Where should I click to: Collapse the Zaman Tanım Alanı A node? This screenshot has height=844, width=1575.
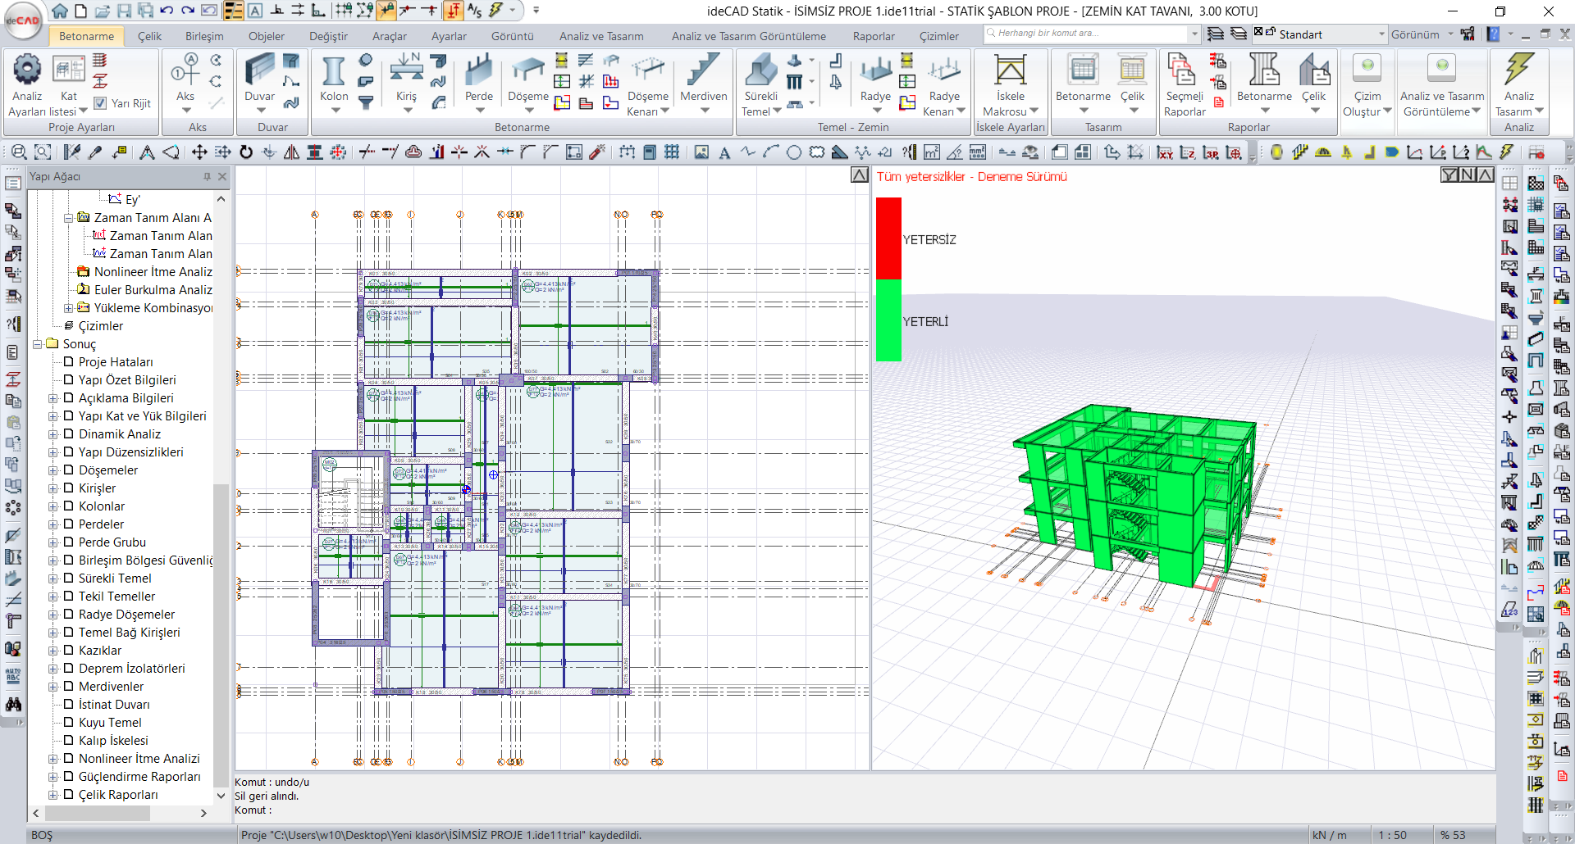68,218
